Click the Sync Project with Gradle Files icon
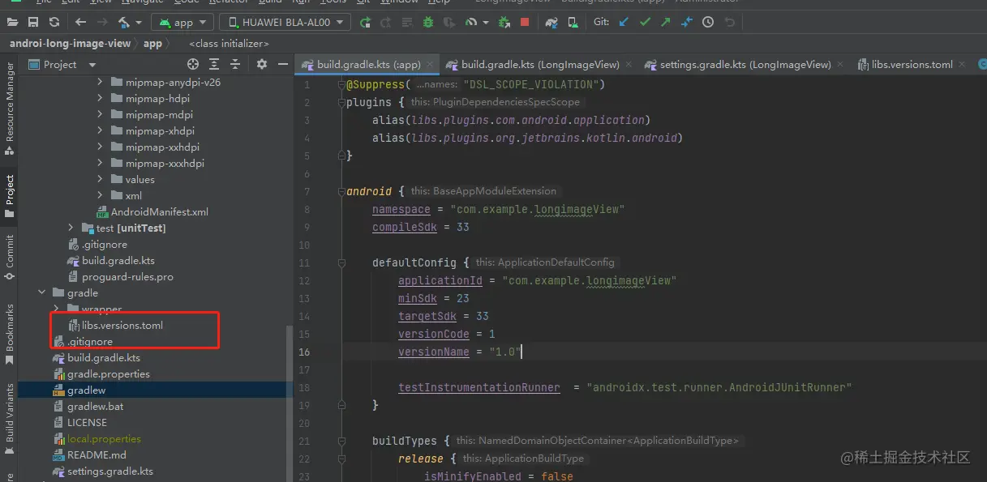 [551, 23]
